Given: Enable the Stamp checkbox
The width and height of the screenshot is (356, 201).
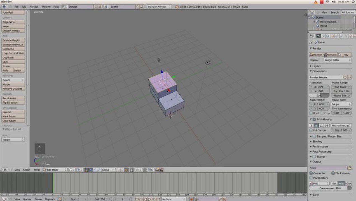Looking at the screenshot, I should [314, 157].
